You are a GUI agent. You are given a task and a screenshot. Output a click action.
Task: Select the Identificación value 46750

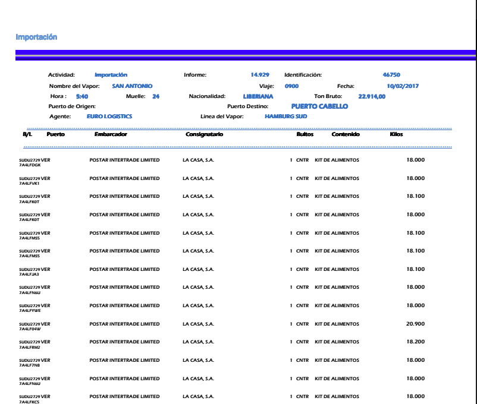(x=391, y=75)
